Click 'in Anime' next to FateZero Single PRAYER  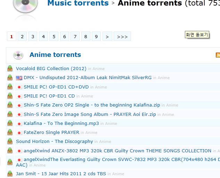coord(89,133)
